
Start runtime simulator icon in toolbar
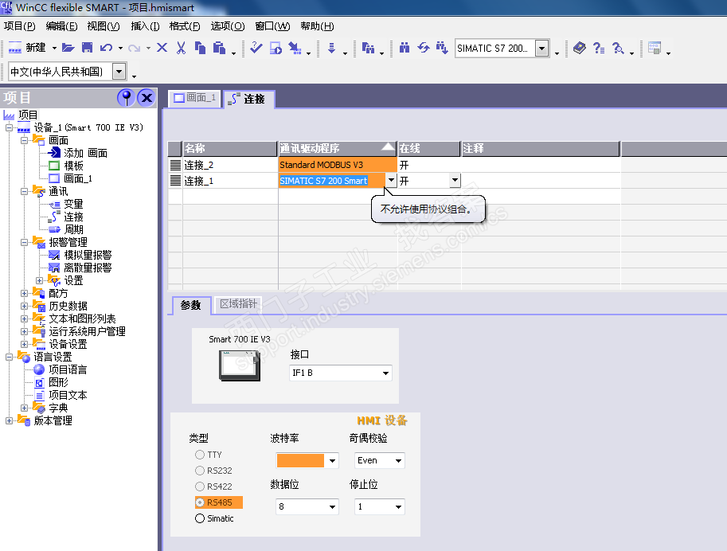(276, 48)
